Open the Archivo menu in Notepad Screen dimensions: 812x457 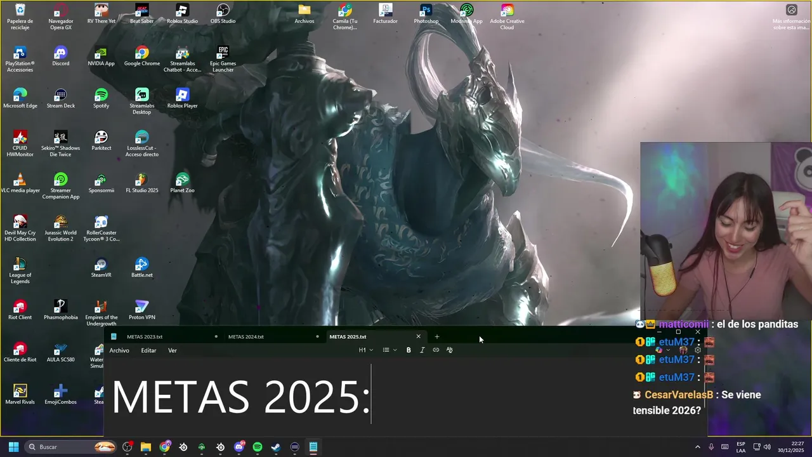click(119, 350)
